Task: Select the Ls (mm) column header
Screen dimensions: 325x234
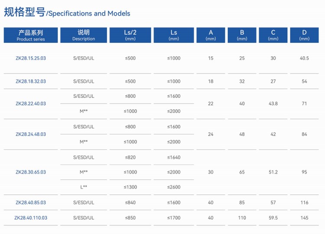Action: coord(174,35)
